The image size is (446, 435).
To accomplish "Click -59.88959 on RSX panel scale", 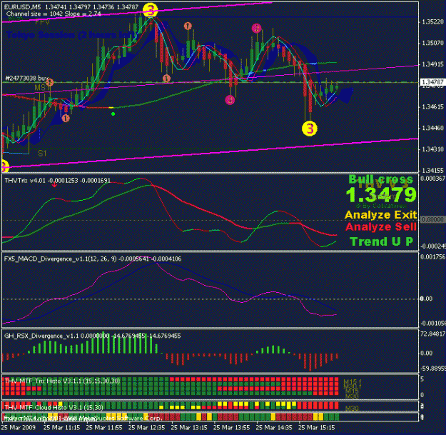I will pyautogui.click(x=432, y=369).
